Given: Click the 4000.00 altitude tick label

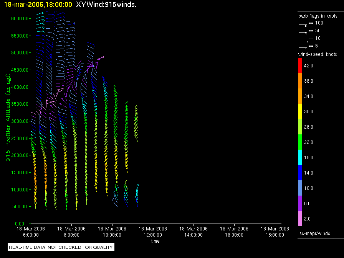Looking at the screenshot, I should (x=20, y=87).
